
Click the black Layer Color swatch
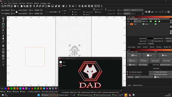(150, 38)
